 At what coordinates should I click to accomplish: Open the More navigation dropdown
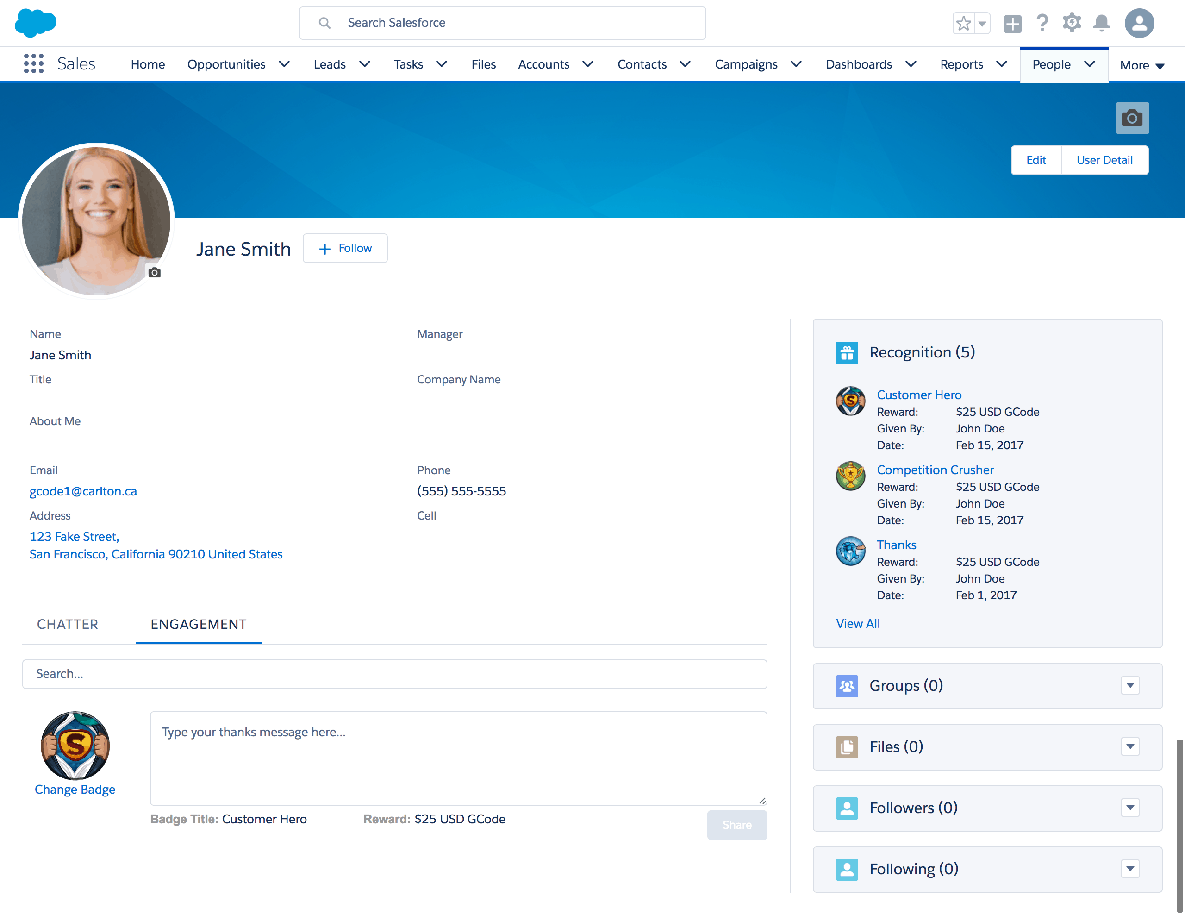[x=1142, y=65]
